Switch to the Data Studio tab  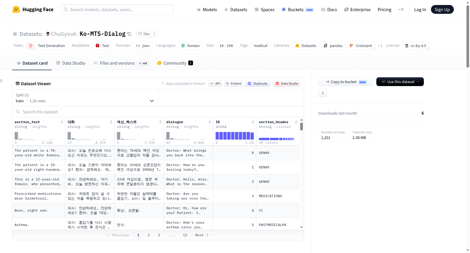pyautogui.click(x=71, y=63)
